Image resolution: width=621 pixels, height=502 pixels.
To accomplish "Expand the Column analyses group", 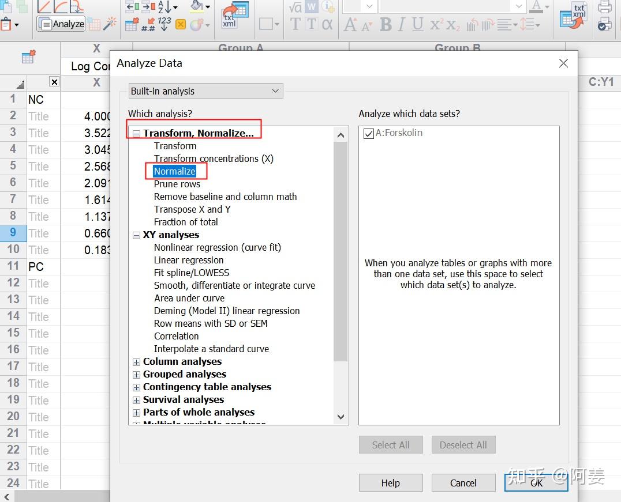I will pyautogui.click(x=136, y=362).
